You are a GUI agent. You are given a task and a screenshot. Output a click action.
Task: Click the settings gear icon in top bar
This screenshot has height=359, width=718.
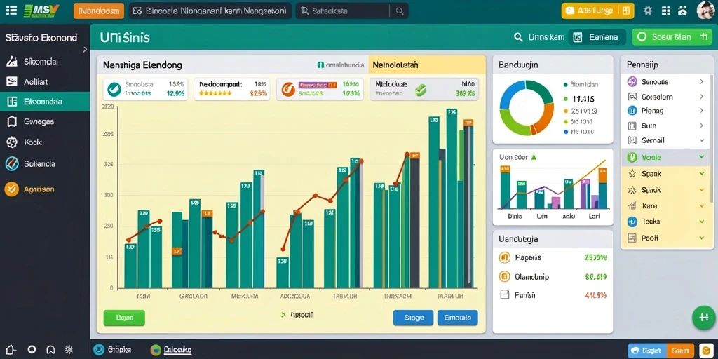(647, 11)
